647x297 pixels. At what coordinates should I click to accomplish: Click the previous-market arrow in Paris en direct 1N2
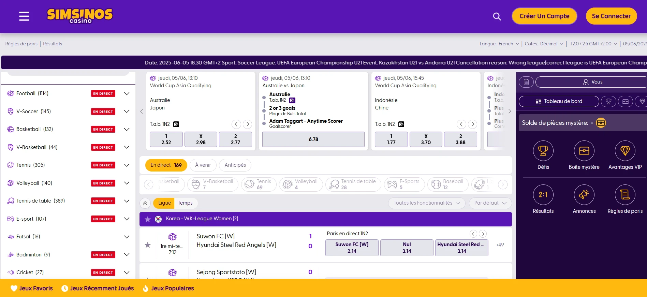point(473,234)
